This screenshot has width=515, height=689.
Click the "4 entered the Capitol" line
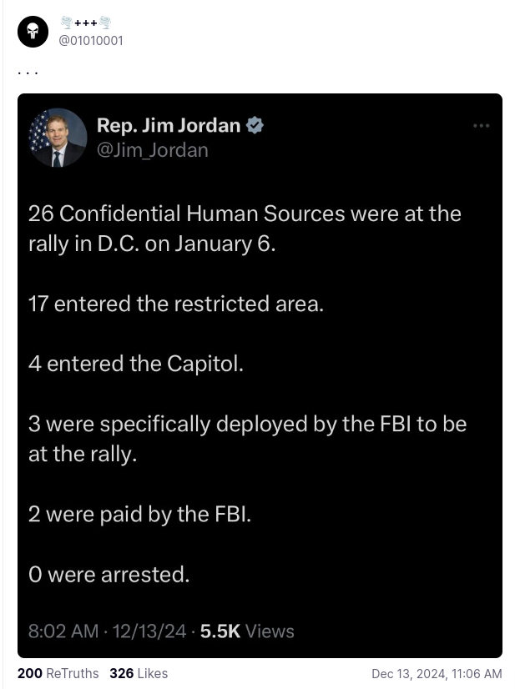point(136,364)
